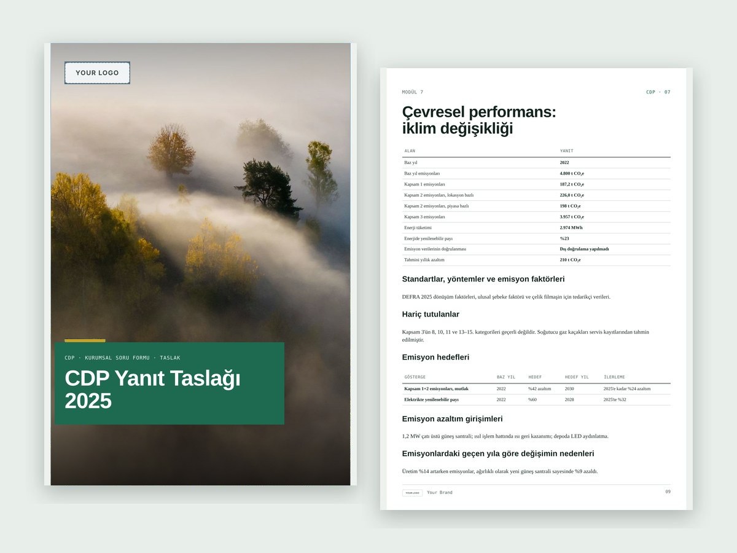The width and height of the screenshot is (737, 553).
Task: Click the page number '09' in footer
Action: 668,492
